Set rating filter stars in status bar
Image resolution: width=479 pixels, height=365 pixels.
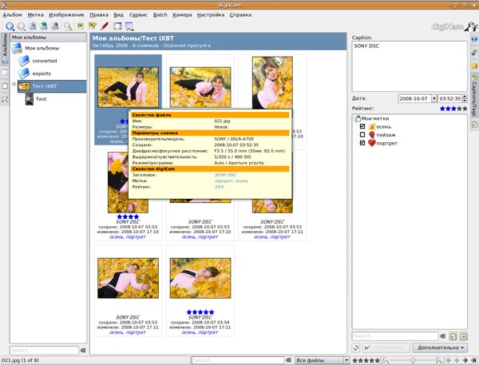pyautogui.click(x=366, y=360)
